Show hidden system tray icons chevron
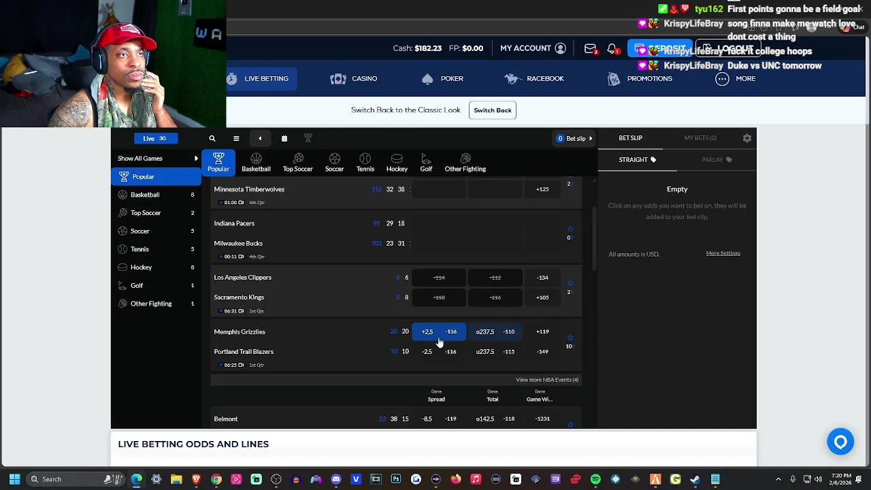Image resolution: width=871 pixels, height=490 pixels. click(x=778, y=479)
